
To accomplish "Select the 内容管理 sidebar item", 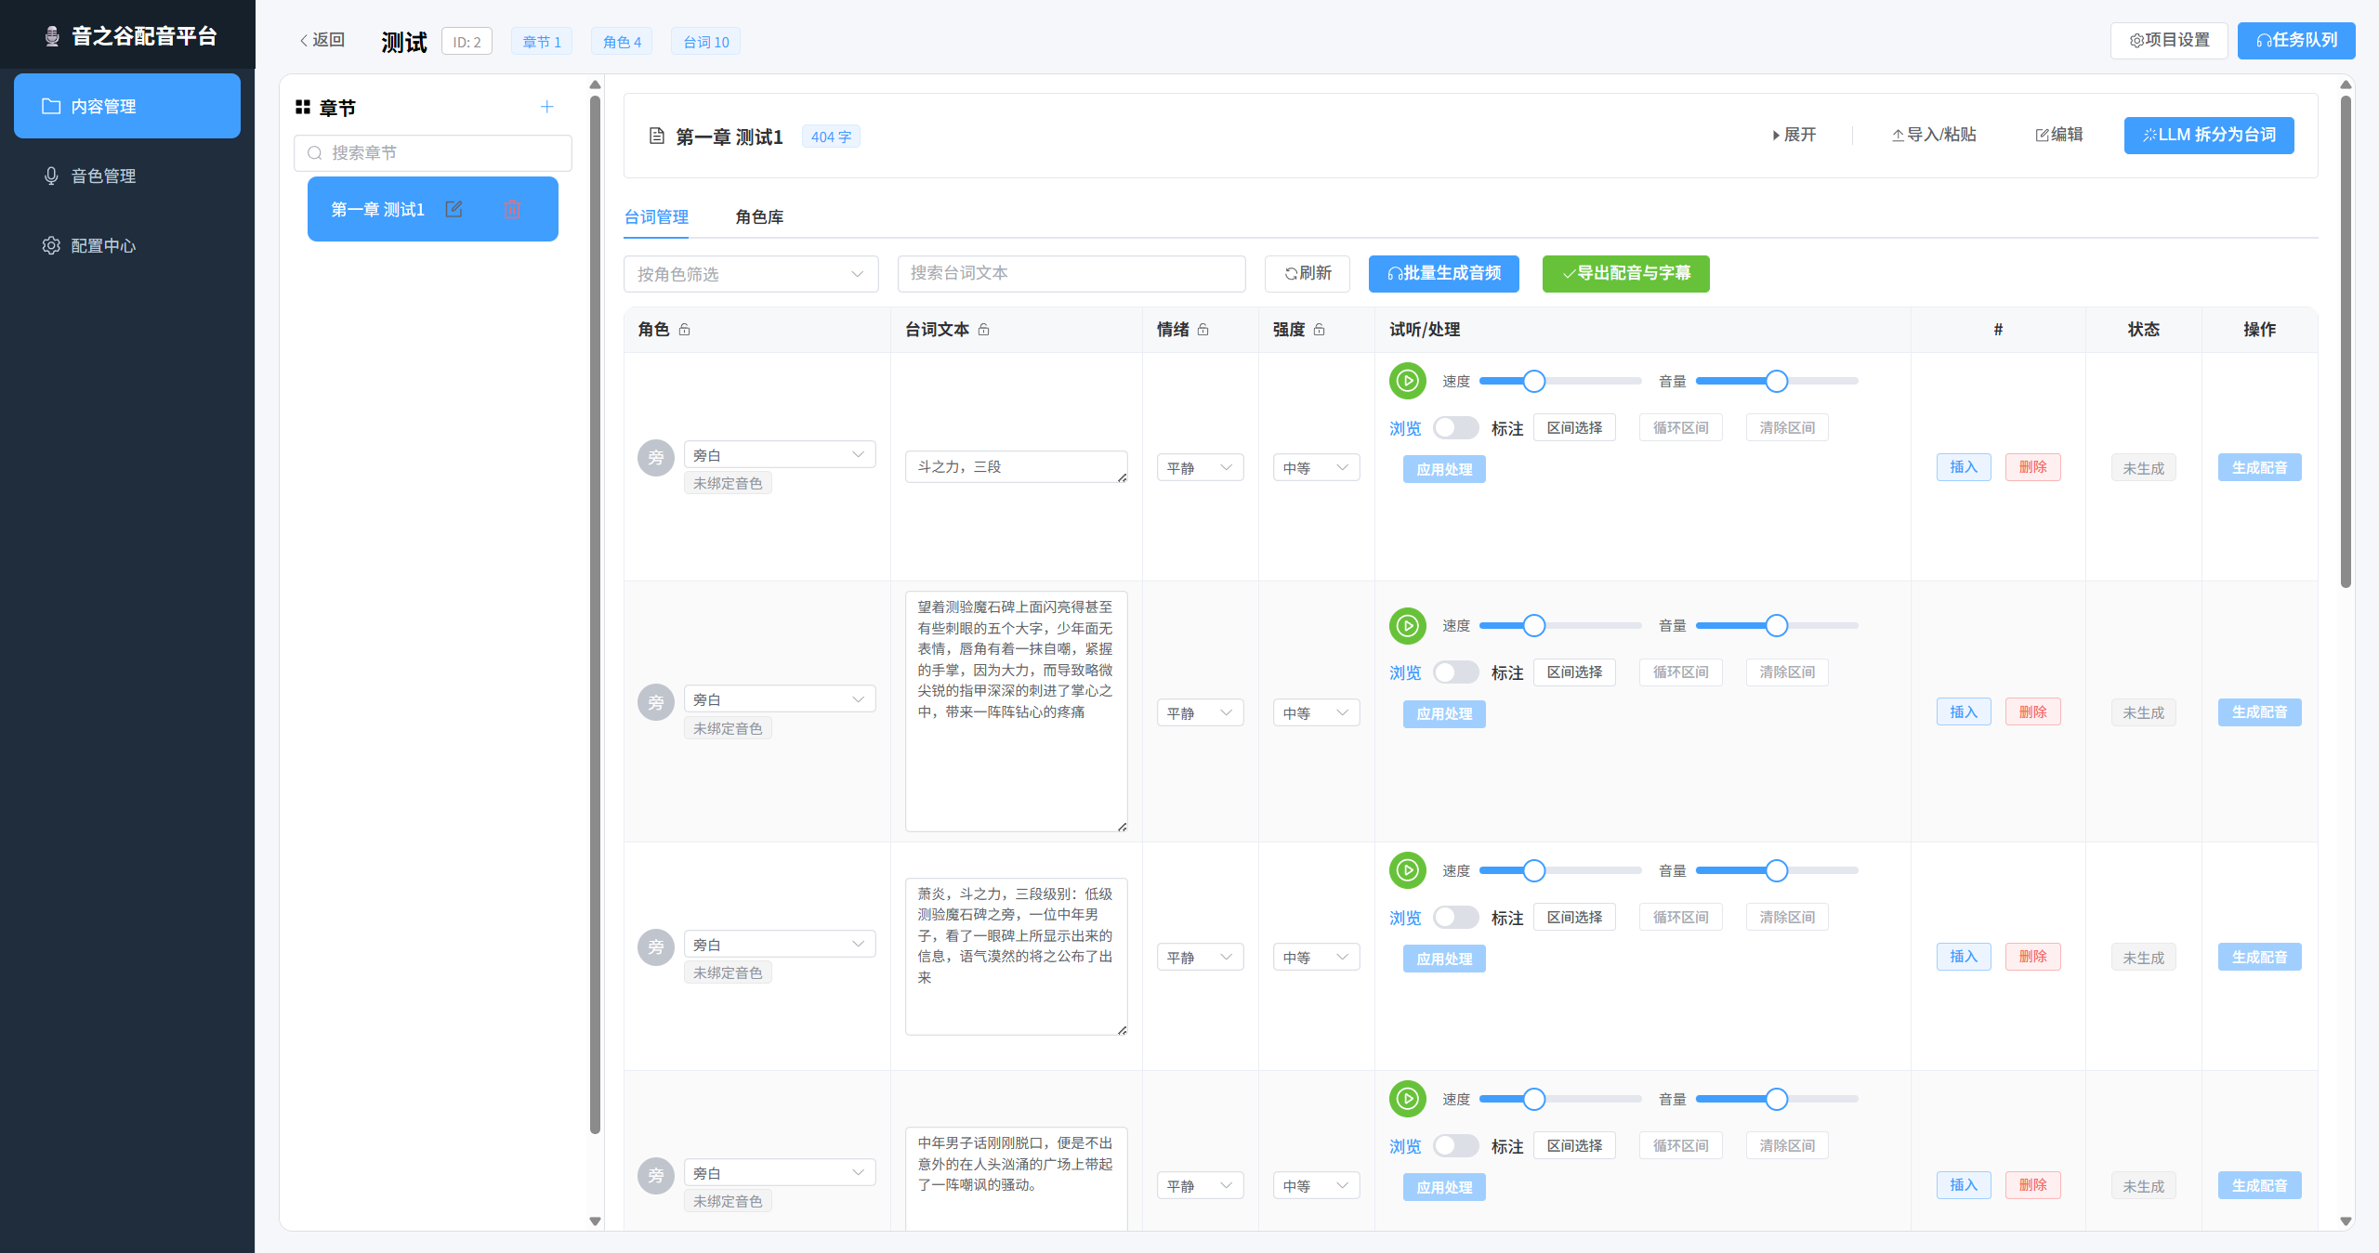I will (127, 106).
